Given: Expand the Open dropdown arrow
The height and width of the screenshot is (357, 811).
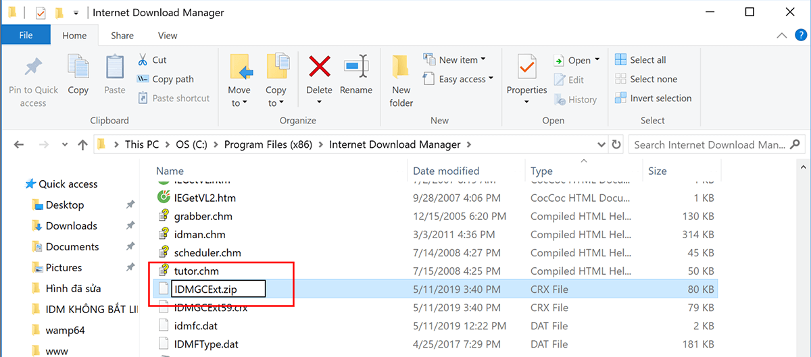Looking at the screenshot, I should [597, 60].
